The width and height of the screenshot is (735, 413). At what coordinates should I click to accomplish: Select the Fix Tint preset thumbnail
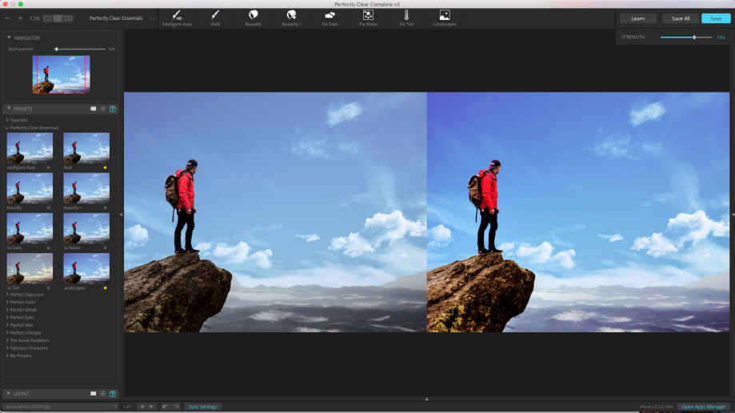pyautogui.click(x=30, y=268)
